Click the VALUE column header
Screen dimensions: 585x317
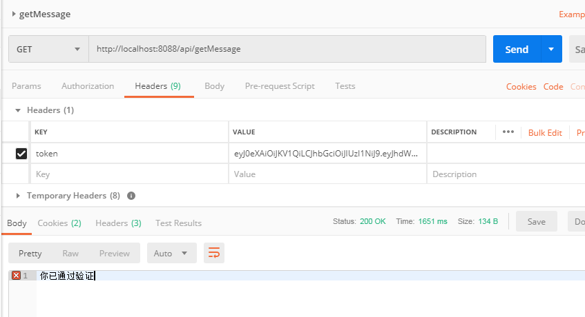[244, 132]
